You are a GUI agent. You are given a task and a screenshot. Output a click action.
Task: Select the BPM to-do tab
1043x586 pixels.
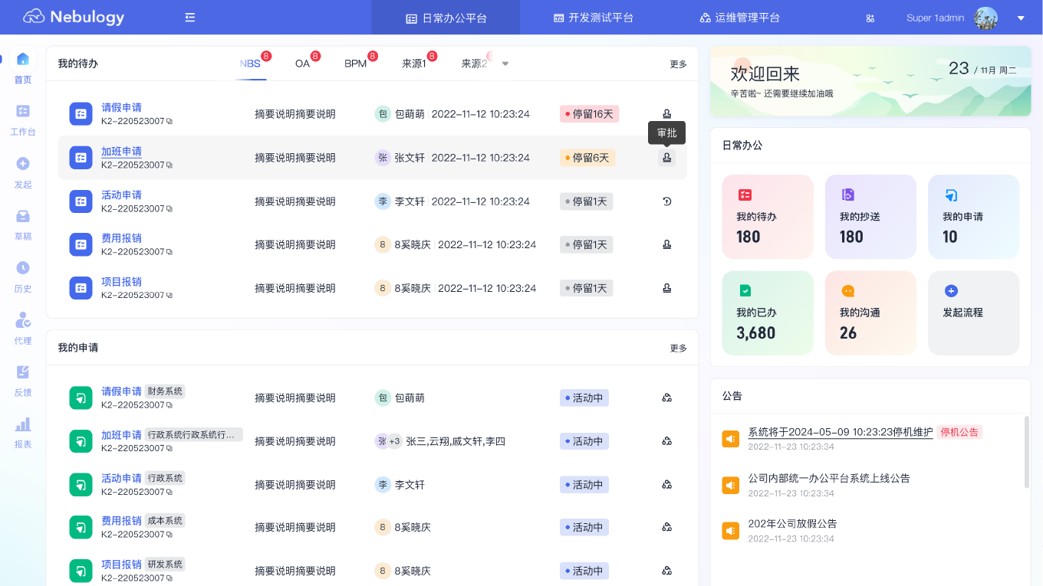click(x=356, y=64)
